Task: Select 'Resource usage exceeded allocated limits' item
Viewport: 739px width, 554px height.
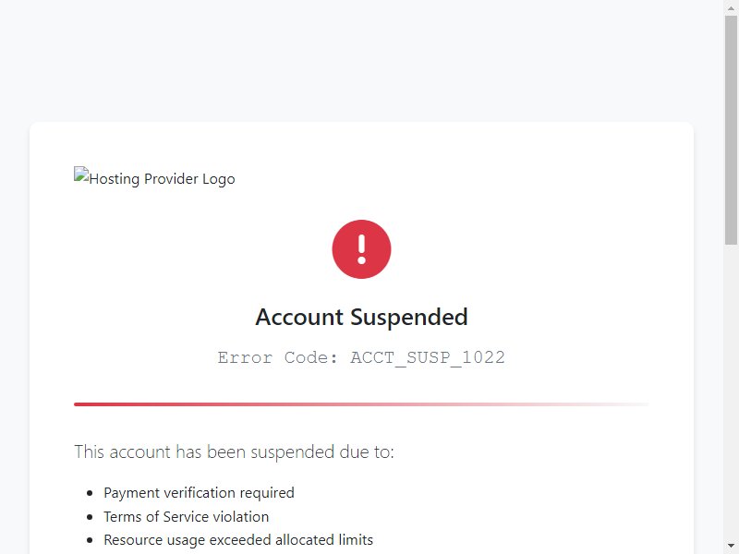Action: click(x=238, y=540)
